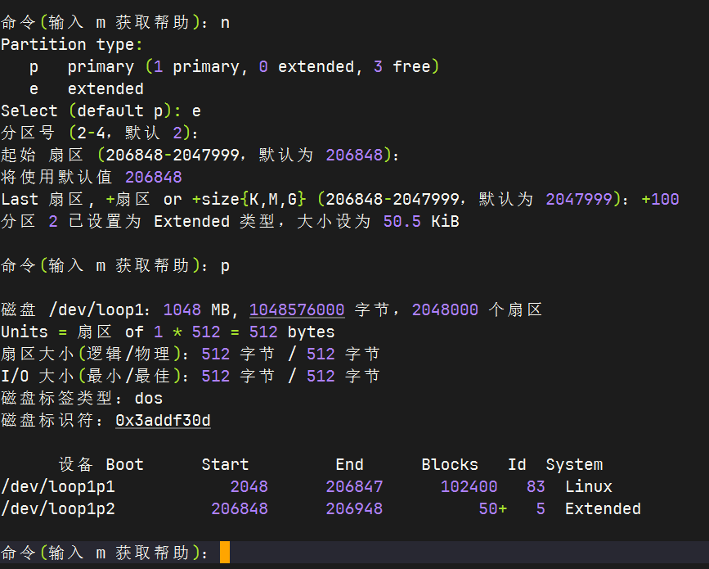Viewport: 709px width, 569px height.
Task: Click the Id column header
Action: (517, 464)
